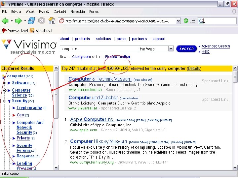Open the Przejdź menu
This screenshot has width=238, height=178.
point(44,12)
